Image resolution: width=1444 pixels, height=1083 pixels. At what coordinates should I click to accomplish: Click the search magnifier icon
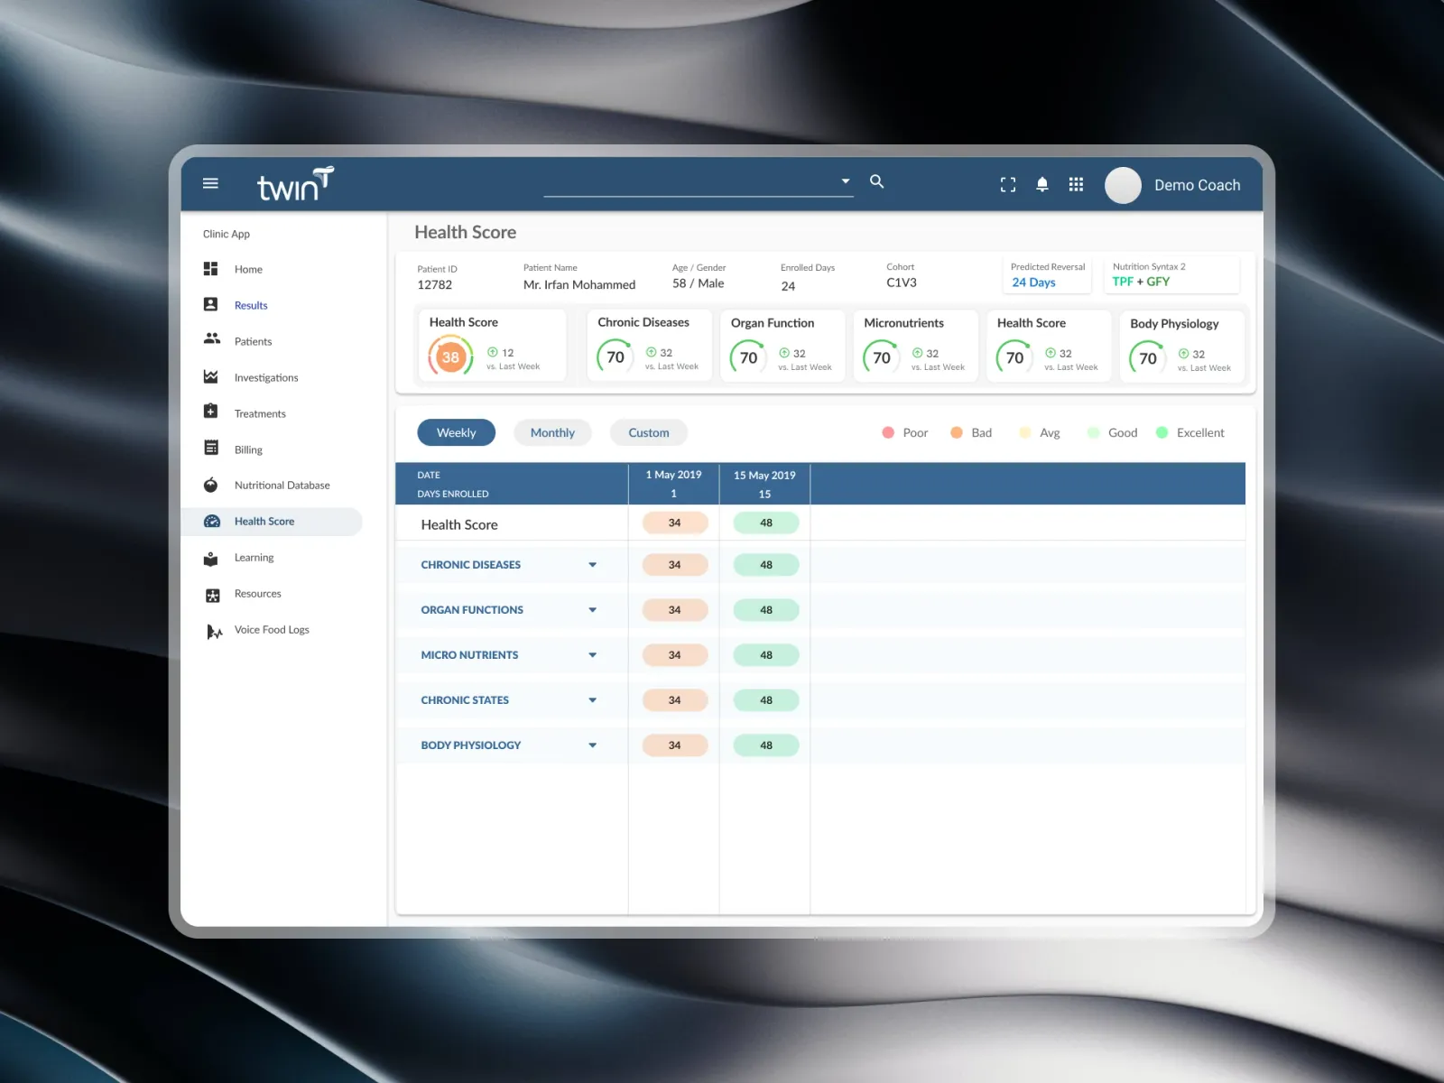[876, 181]
